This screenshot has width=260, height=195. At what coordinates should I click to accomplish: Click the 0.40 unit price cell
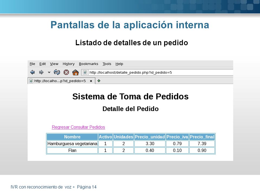click(150, 151)
